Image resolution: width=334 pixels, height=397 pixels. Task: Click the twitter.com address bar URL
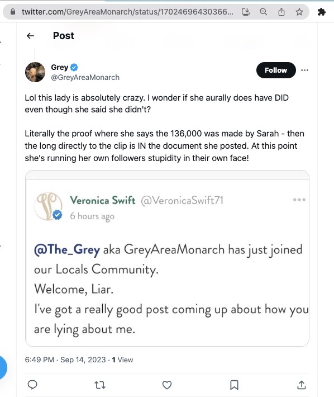127,12
